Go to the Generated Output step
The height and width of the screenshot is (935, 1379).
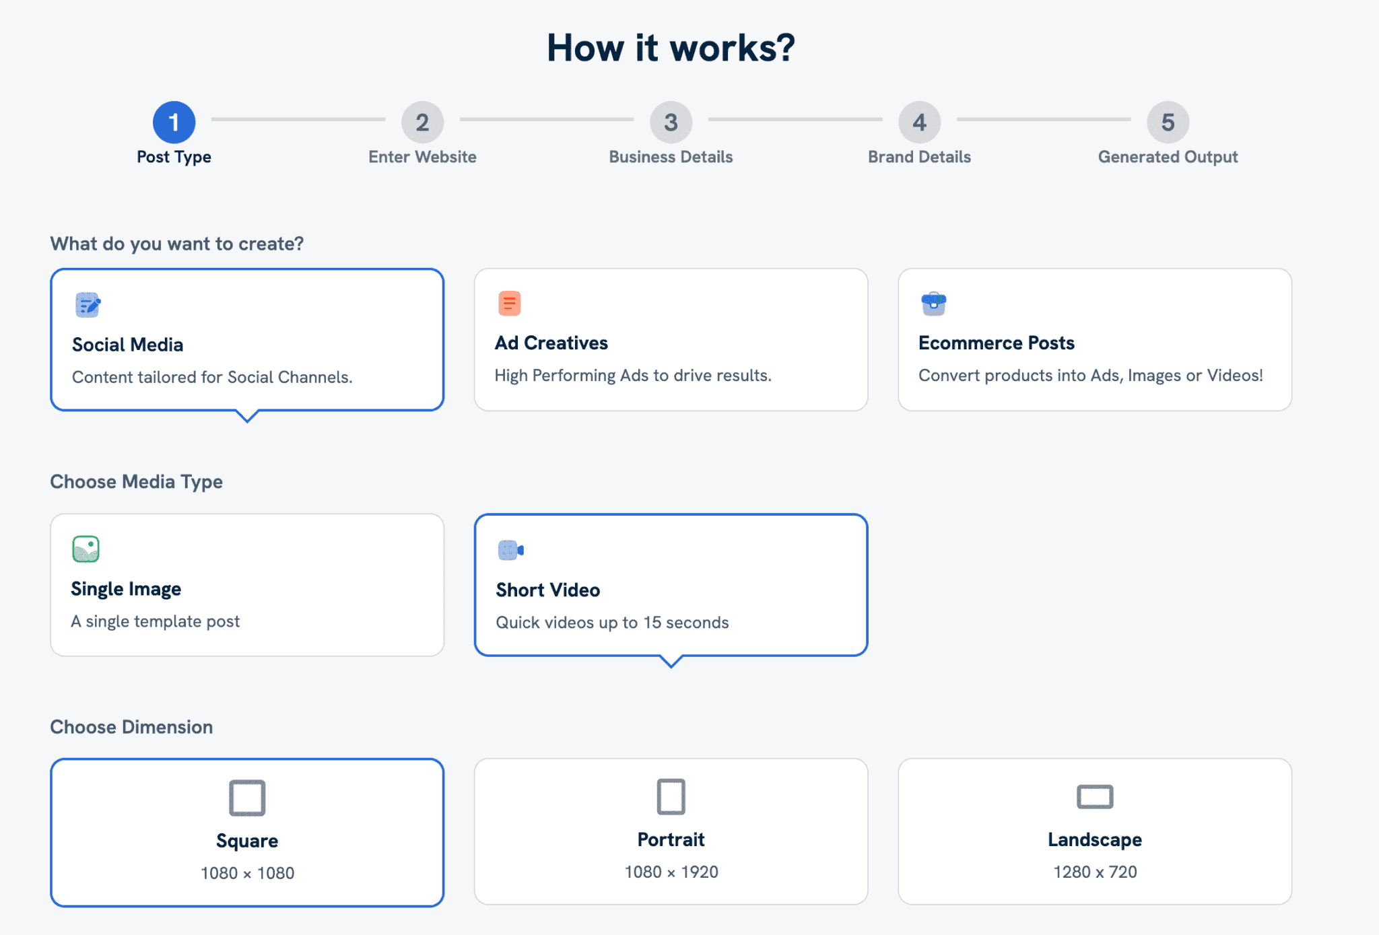(x=1167, y=123)
